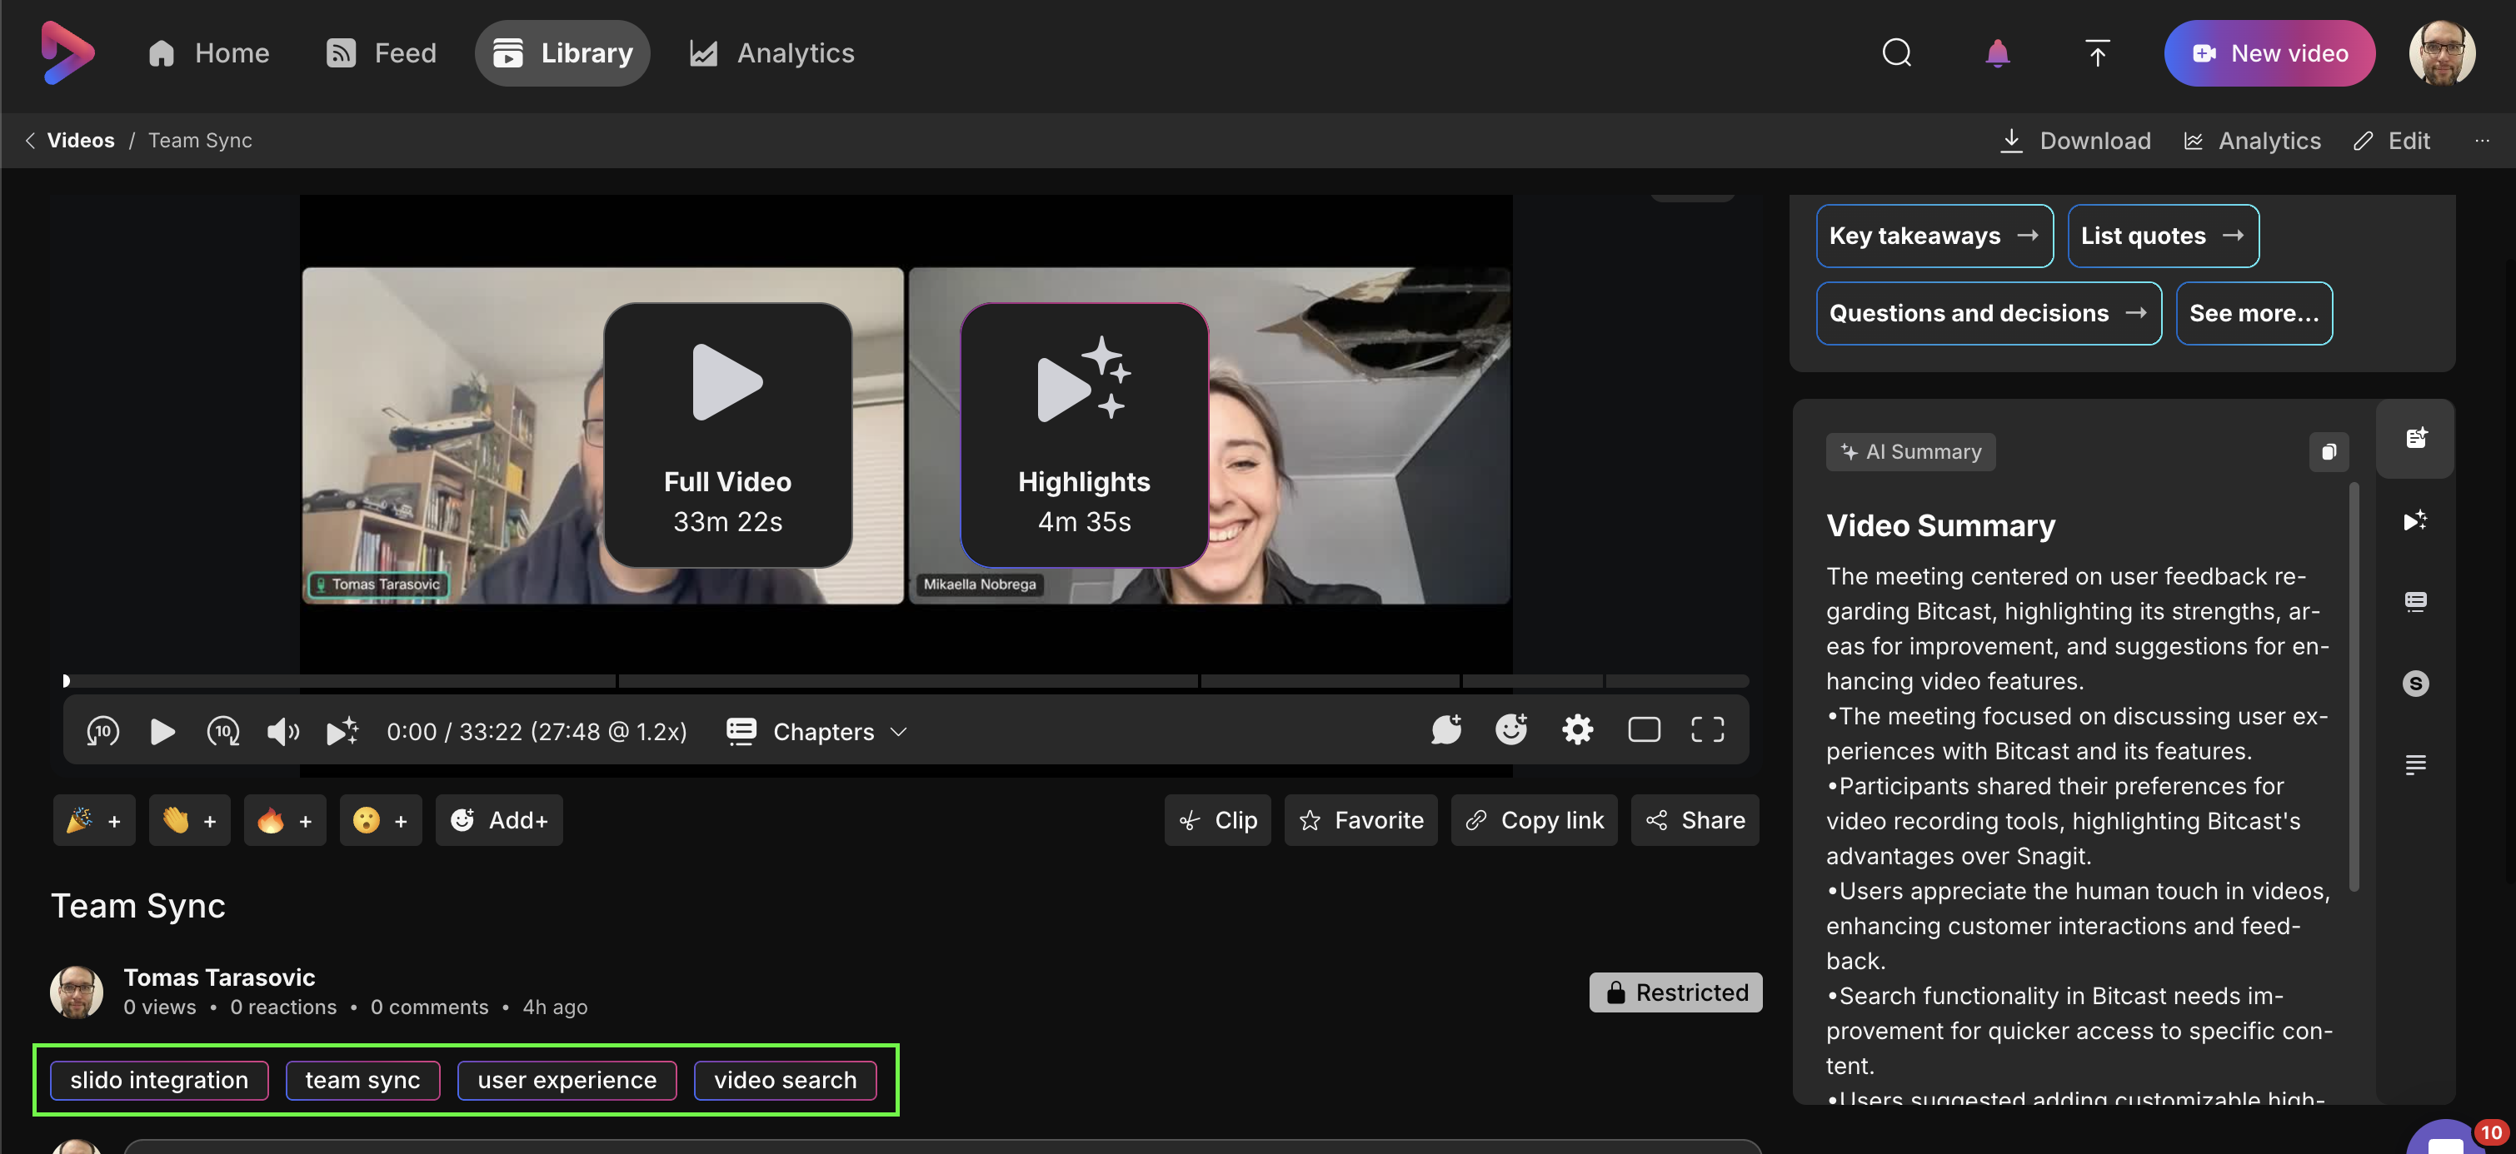The image size is (2516, 1154).
Task: Open Analytics in top navigation
Action: tap(771, 52)
